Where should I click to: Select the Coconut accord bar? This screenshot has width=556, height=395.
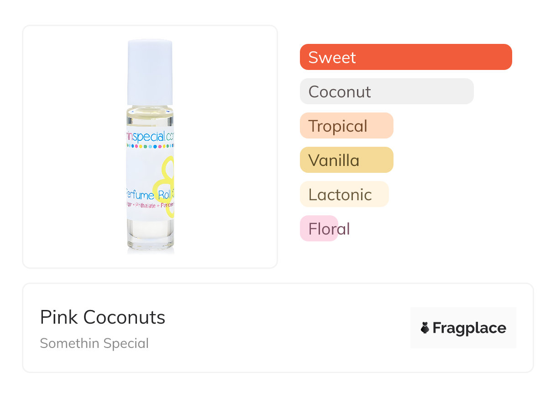(x=387, y=91)
